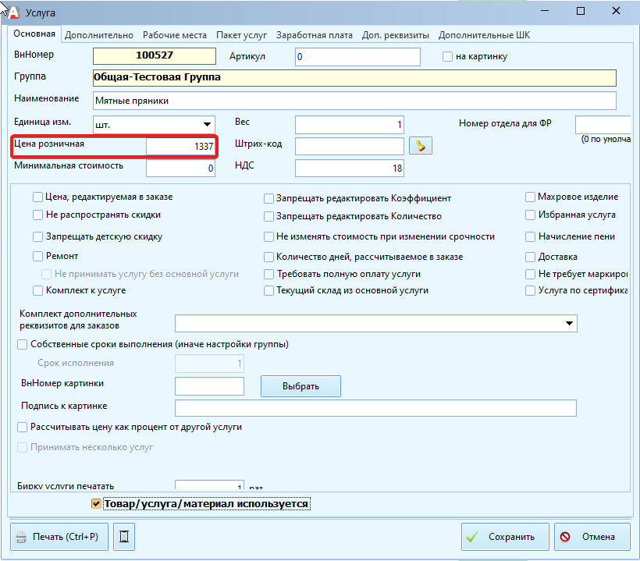The image size is (640, 561).
Task: Open the Дополнительные ШК tab
Action: point(484,35)
